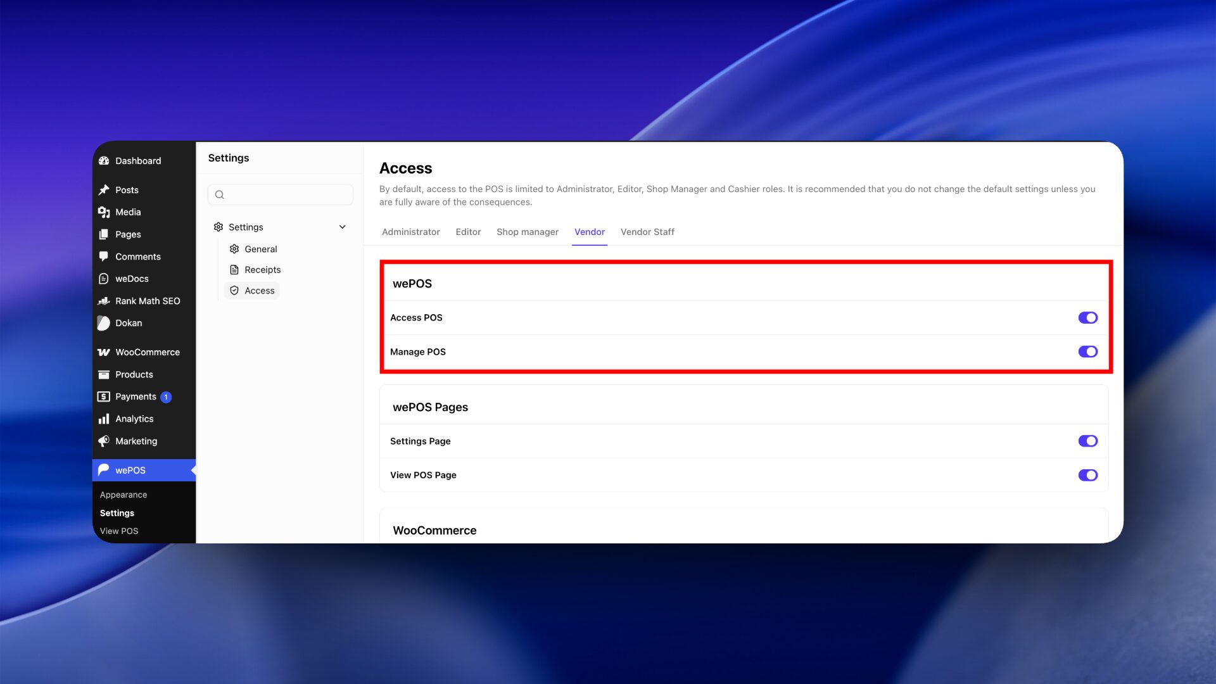Open the Appearance submenu link

(x=123, y=495)
